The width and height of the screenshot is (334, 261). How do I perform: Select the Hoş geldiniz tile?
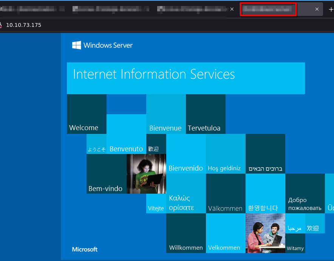pos(226,154)
